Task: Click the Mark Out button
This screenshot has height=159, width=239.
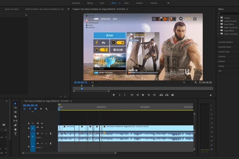Action: pyautogui.click(x=125, y=95)
